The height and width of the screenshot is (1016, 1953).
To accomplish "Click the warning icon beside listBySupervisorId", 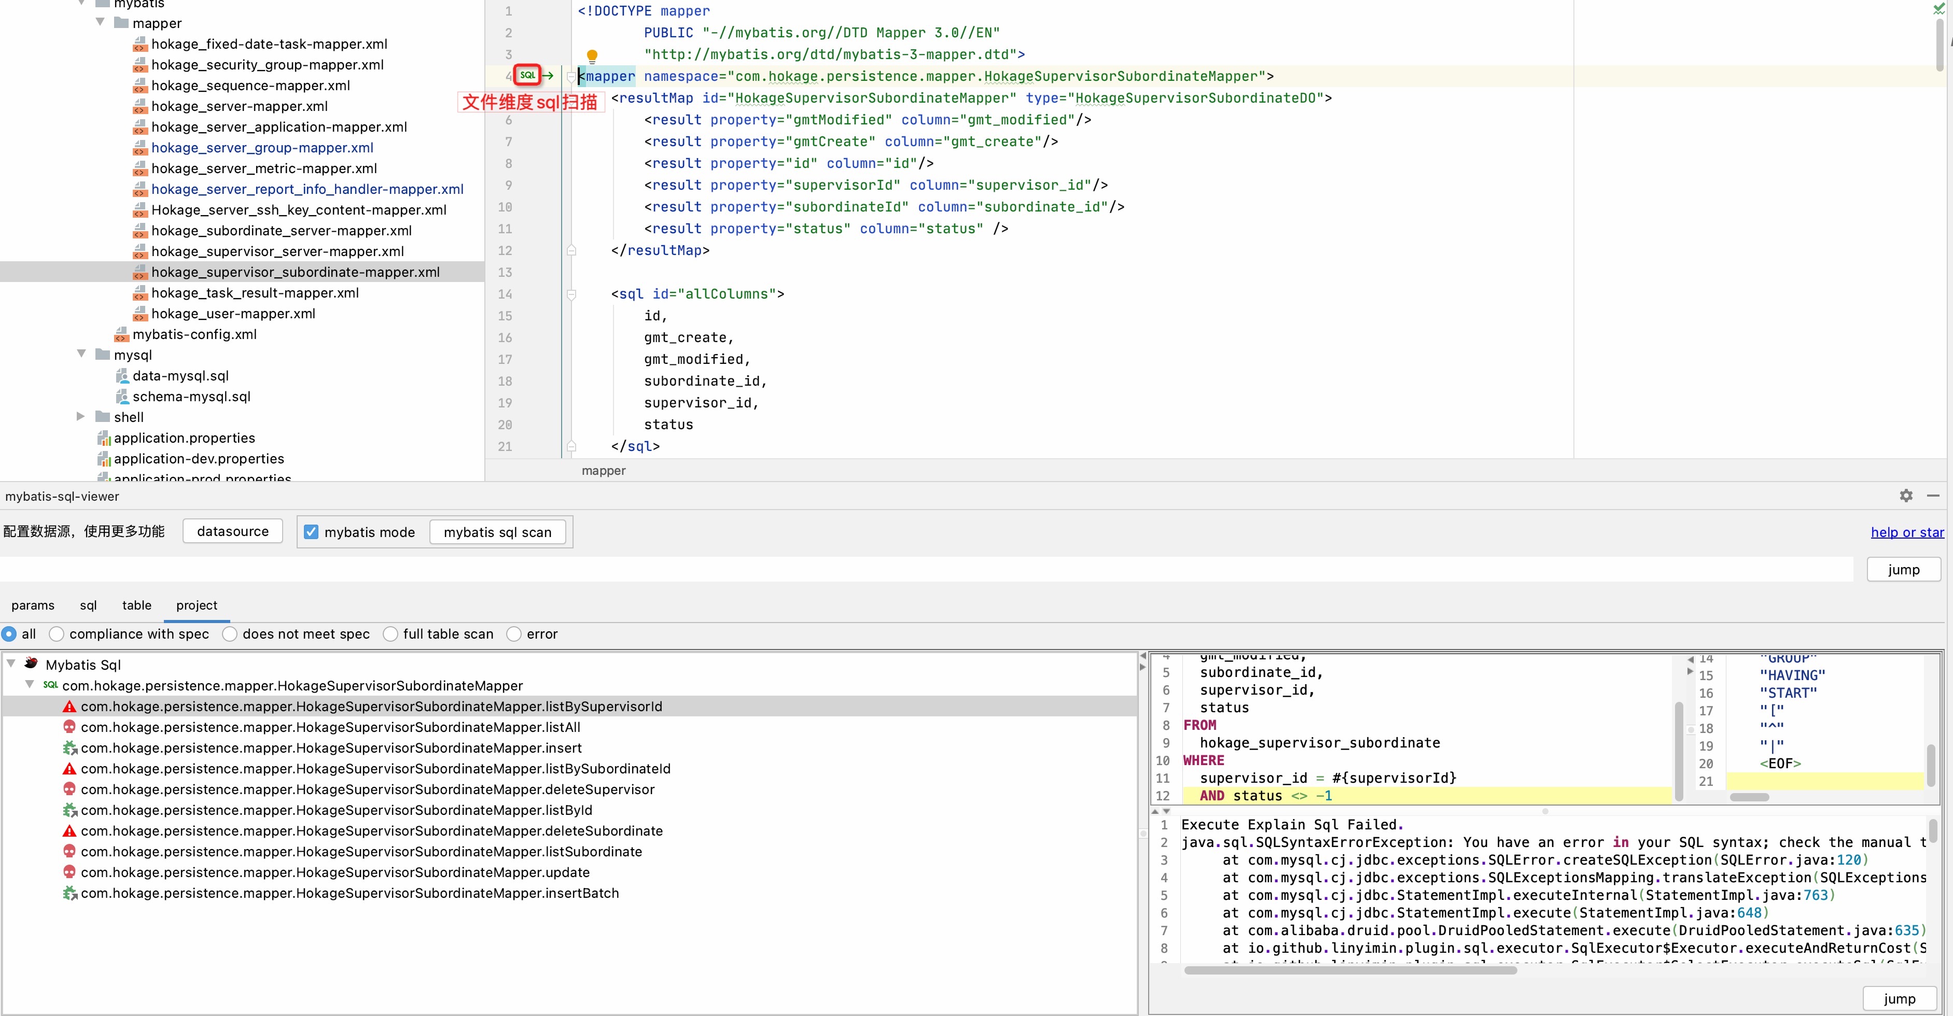I will pos(69,706).
